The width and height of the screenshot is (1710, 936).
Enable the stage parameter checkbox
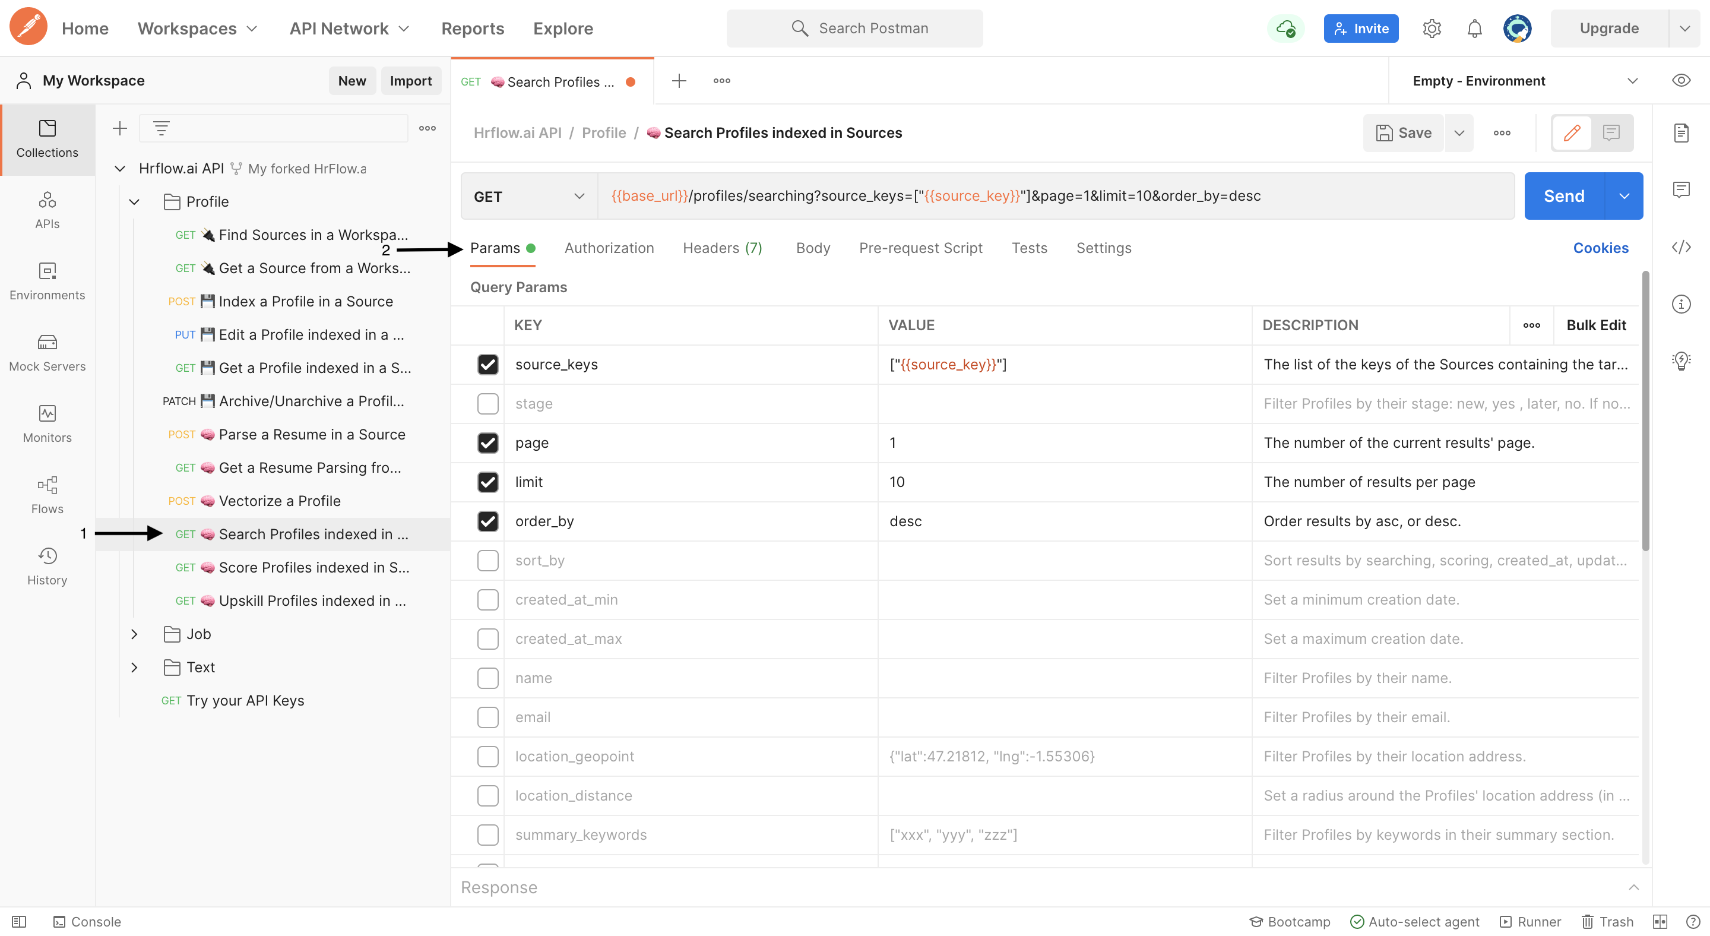487,404
